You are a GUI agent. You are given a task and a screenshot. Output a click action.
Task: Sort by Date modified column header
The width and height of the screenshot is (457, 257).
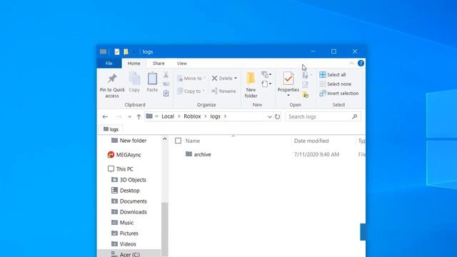[311, 141]
